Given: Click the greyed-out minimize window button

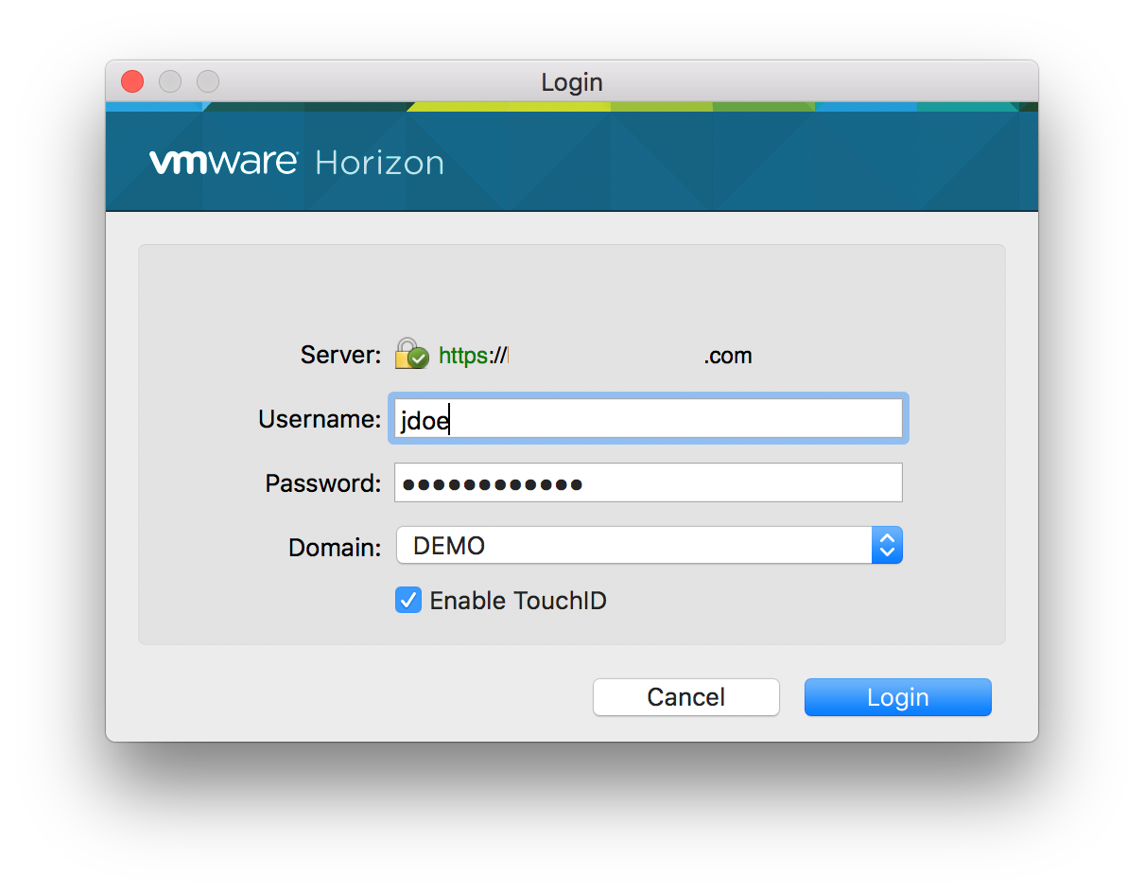Looking at the screenshot, I should click(x=170, y=81).
